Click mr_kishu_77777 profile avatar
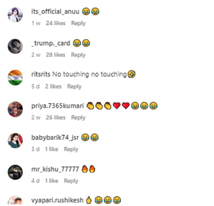Screen dimensions: 214x206 [15, 172]
